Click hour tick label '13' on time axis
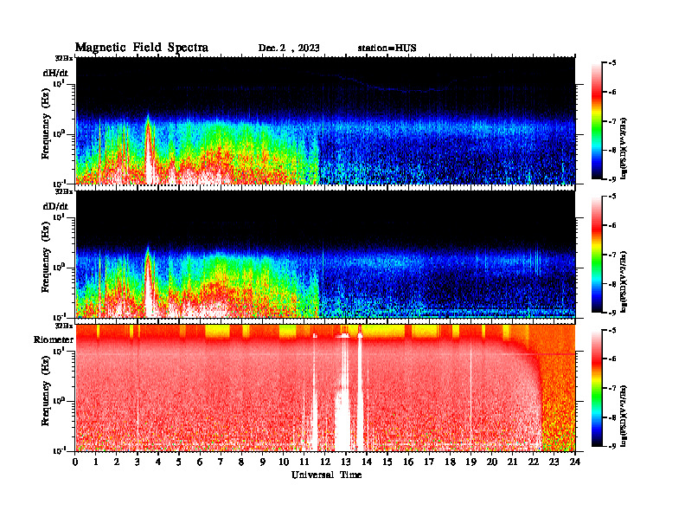The width and height of the screenshot is (685, 530). point(346,462)
